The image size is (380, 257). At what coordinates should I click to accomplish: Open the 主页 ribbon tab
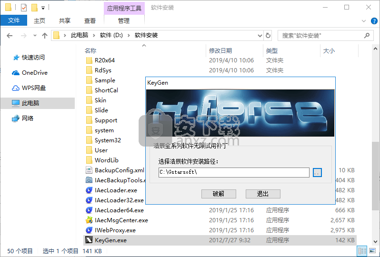(39, 20)
